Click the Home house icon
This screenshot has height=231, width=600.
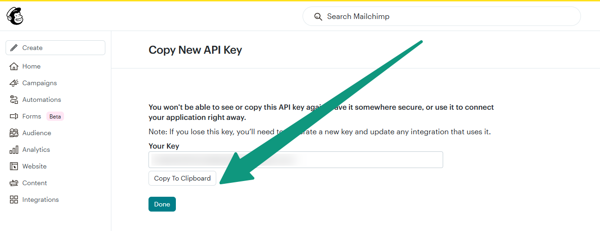(14, 66)
